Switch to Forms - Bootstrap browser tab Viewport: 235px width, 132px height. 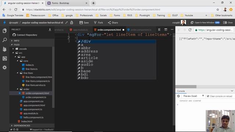point(68,3)
